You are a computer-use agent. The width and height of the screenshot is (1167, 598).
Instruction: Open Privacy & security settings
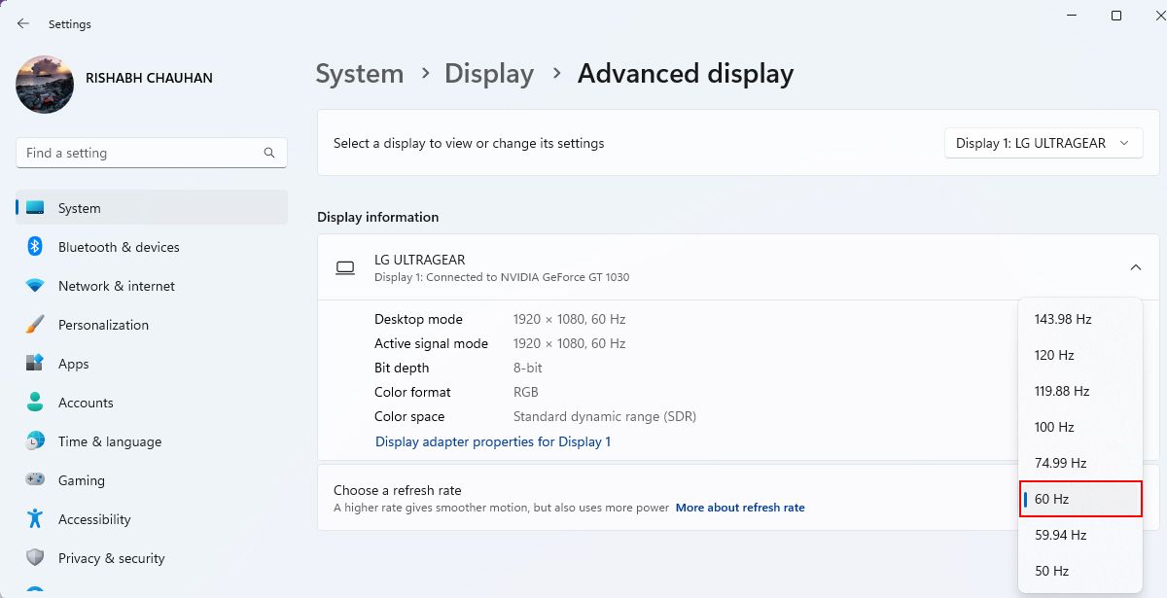(x=112, y=558)
